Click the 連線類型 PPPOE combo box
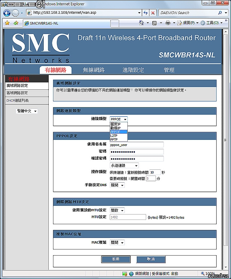This screenshot has width=231, height=279. click(119, 119)
